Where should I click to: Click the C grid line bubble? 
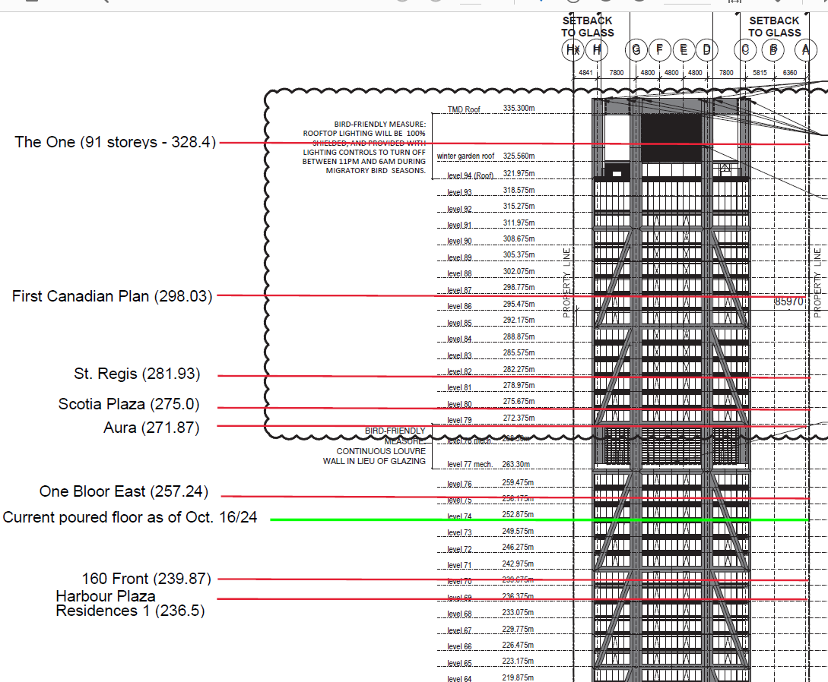(x=746, y=50)
